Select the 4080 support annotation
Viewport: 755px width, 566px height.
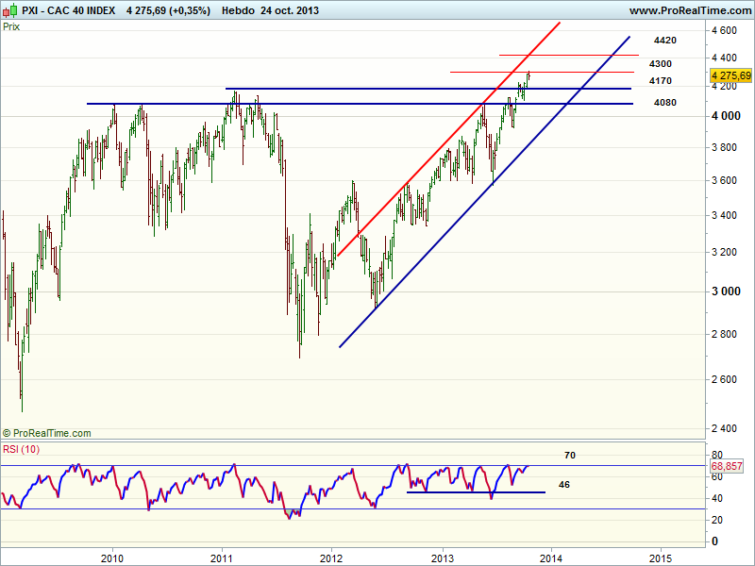(664, 102)
